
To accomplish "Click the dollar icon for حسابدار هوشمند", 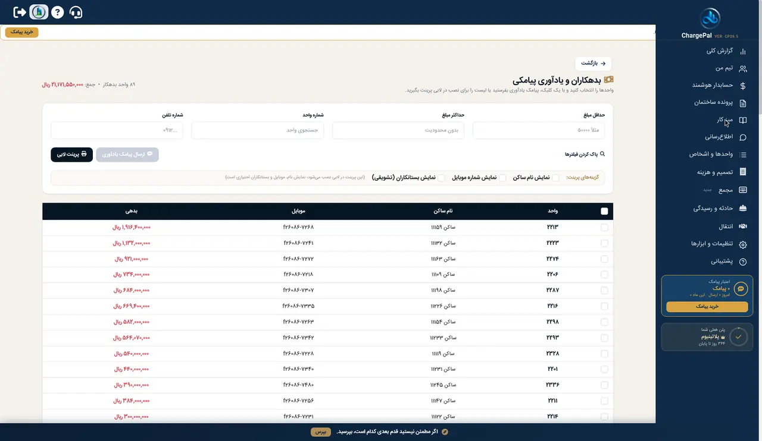I will [x=742, y=86].
